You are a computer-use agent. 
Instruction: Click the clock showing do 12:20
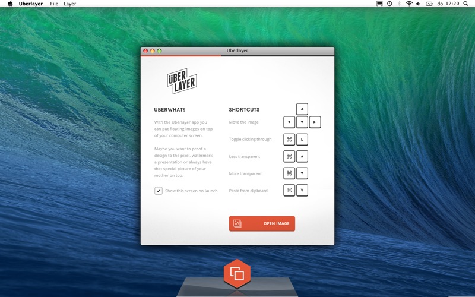(448, 4)
